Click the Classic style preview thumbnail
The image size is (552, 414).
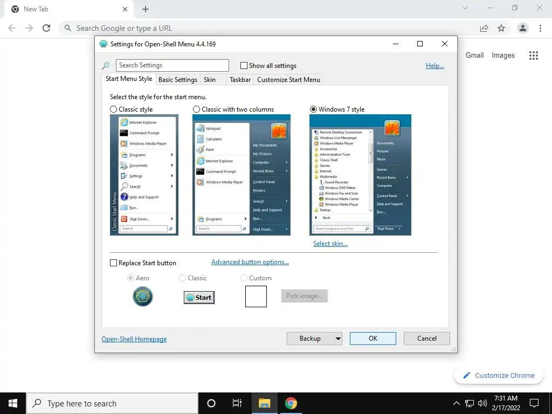[x=144, y=175]
